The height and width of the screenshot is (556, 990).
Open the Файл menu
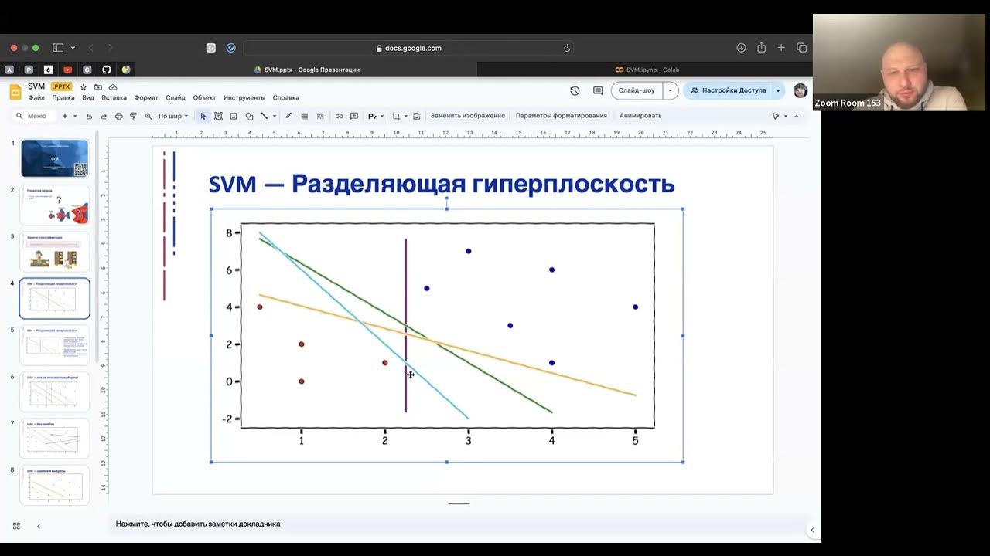point(36,98)
